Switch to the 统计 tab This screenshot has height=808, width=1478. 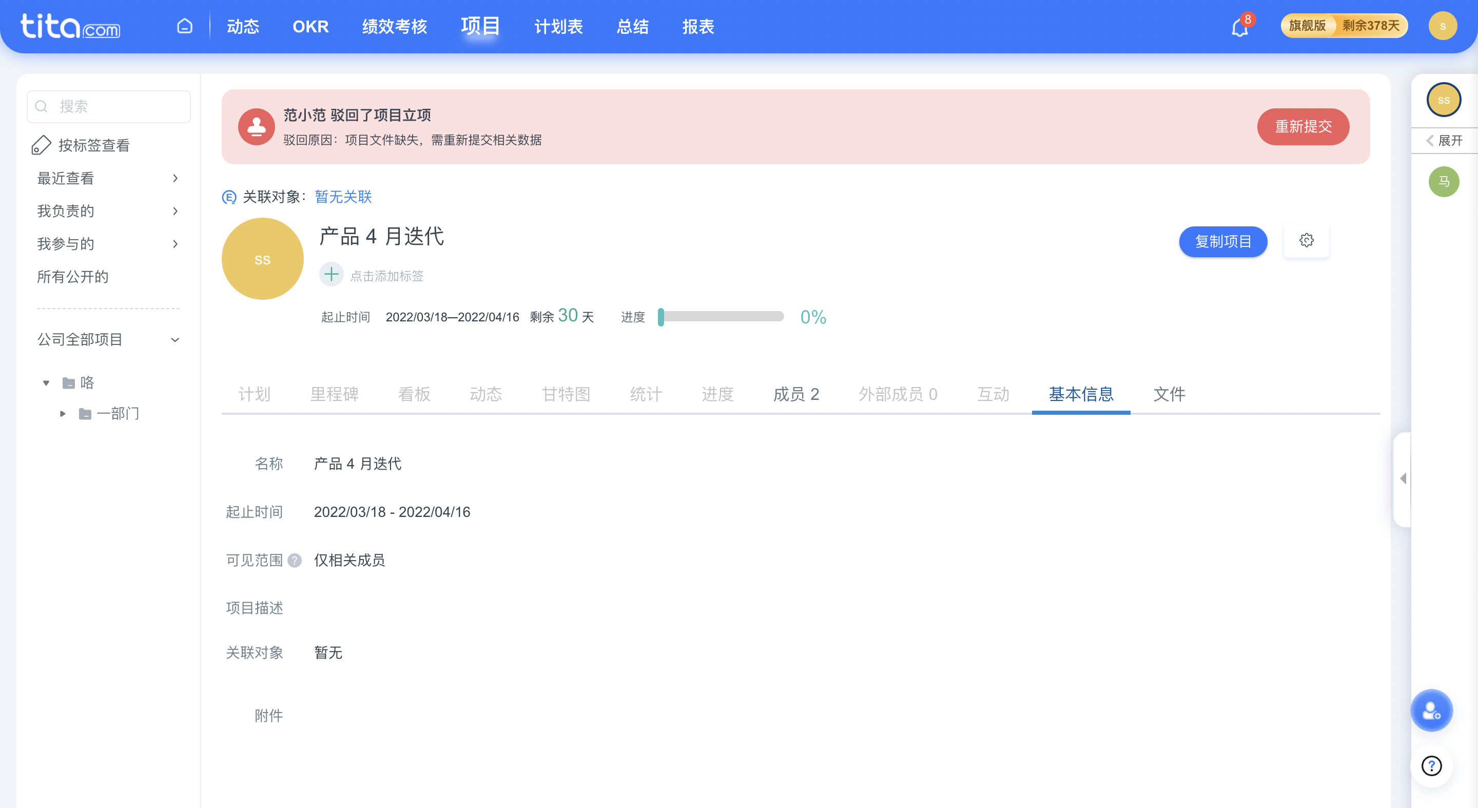tap(646, 394)
